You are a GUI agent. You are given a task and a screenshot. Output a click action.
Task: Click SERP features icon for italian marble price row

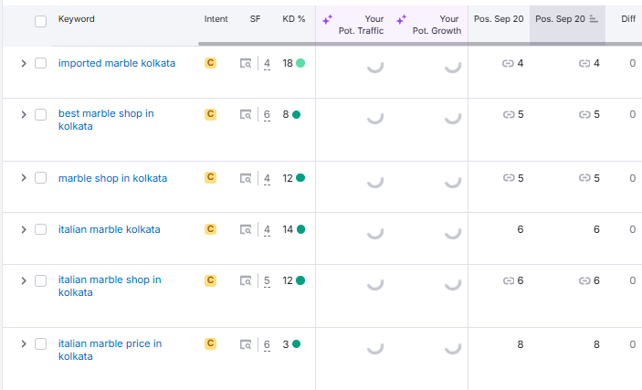click(245, 344)
